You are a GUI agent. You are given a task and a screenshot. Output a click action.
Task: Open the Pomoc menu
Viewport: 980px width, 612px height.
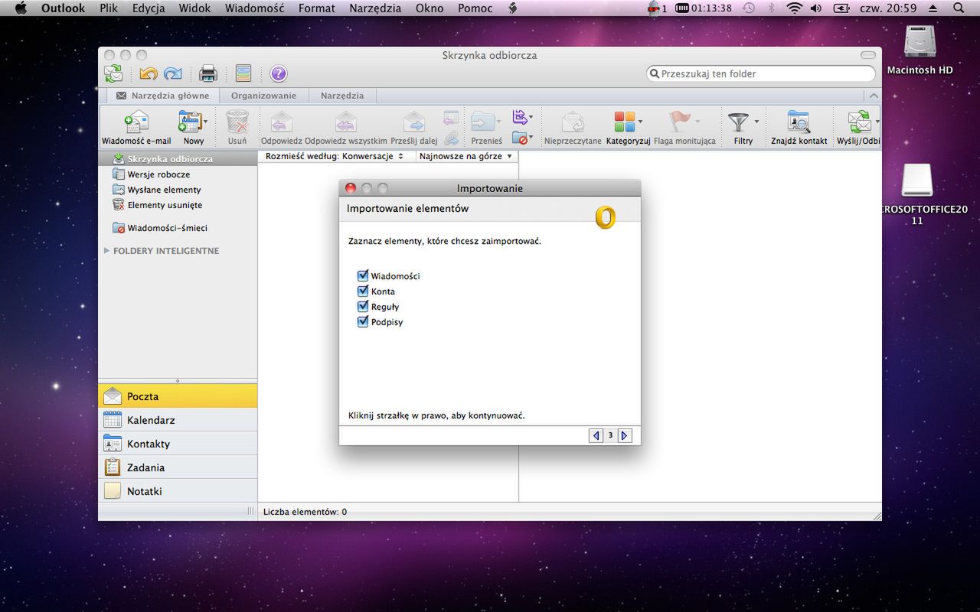point(475,8)
